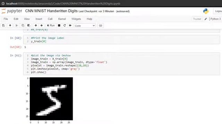The height and width of the screenshot is (124, 222).
Task: Cut selected cells with scissors icon
Action: (x=17, y=25)
